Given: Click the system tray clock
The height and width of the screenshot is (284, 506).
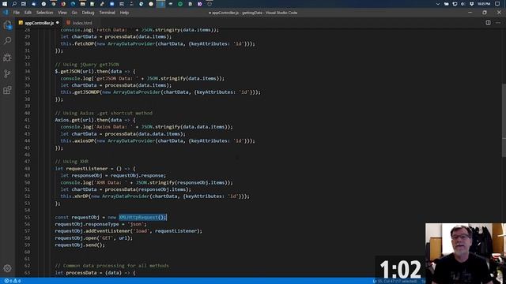Looking at the screenshot, I should click(x=484, y=4).
